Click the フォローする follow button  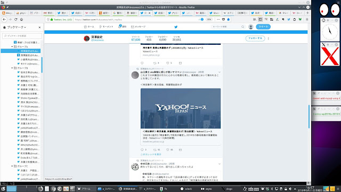(255, 38)
